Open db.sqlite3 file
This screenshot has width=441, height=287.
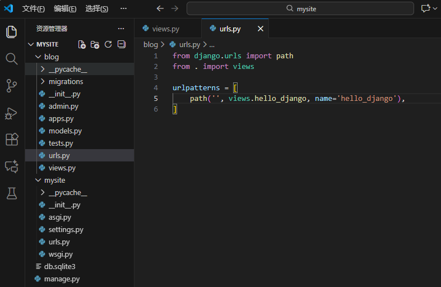[x=80, y=266]
